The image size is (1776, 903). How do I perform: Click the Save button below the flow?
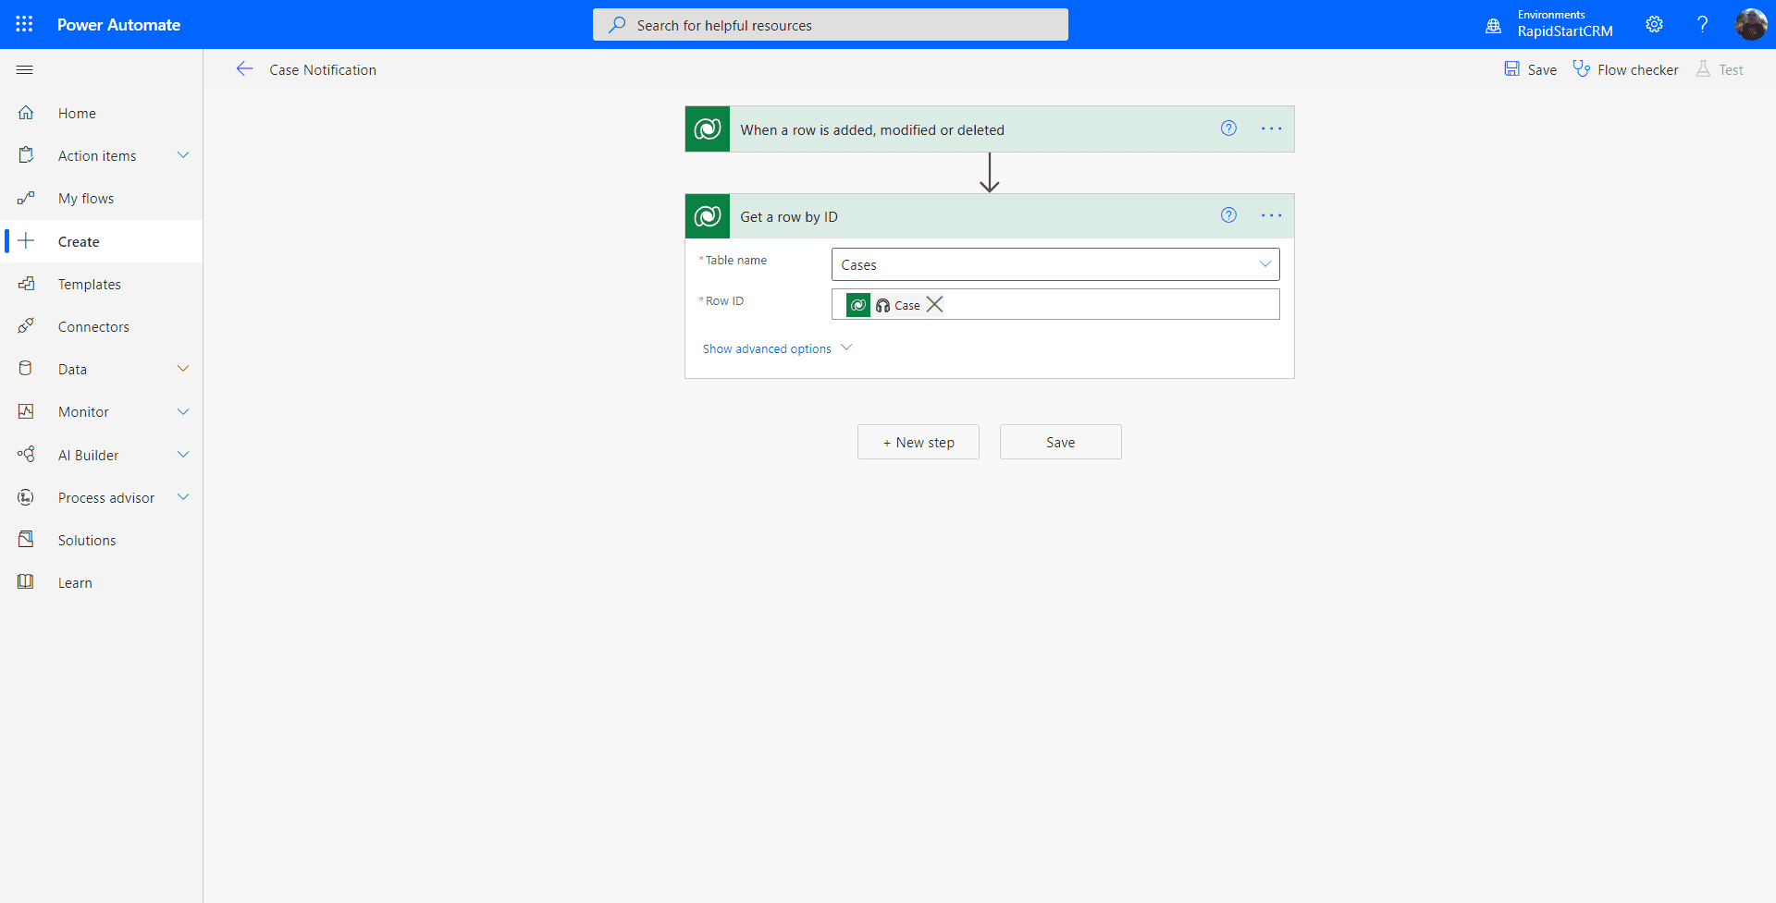(1060, 442)
